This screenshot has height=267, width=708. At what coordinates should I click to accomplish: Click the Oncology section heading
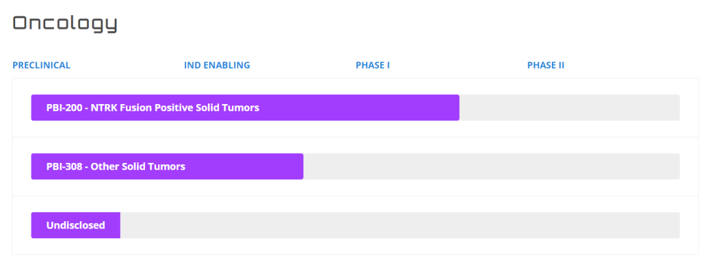pos(65,24)
